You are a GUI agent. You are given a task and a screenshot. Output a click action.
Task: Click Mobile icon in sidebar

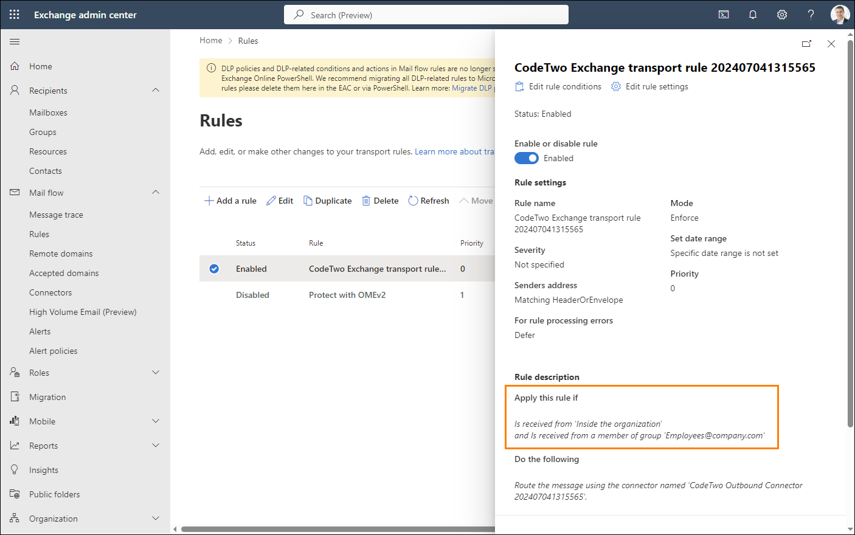click(x=15, y=421)
